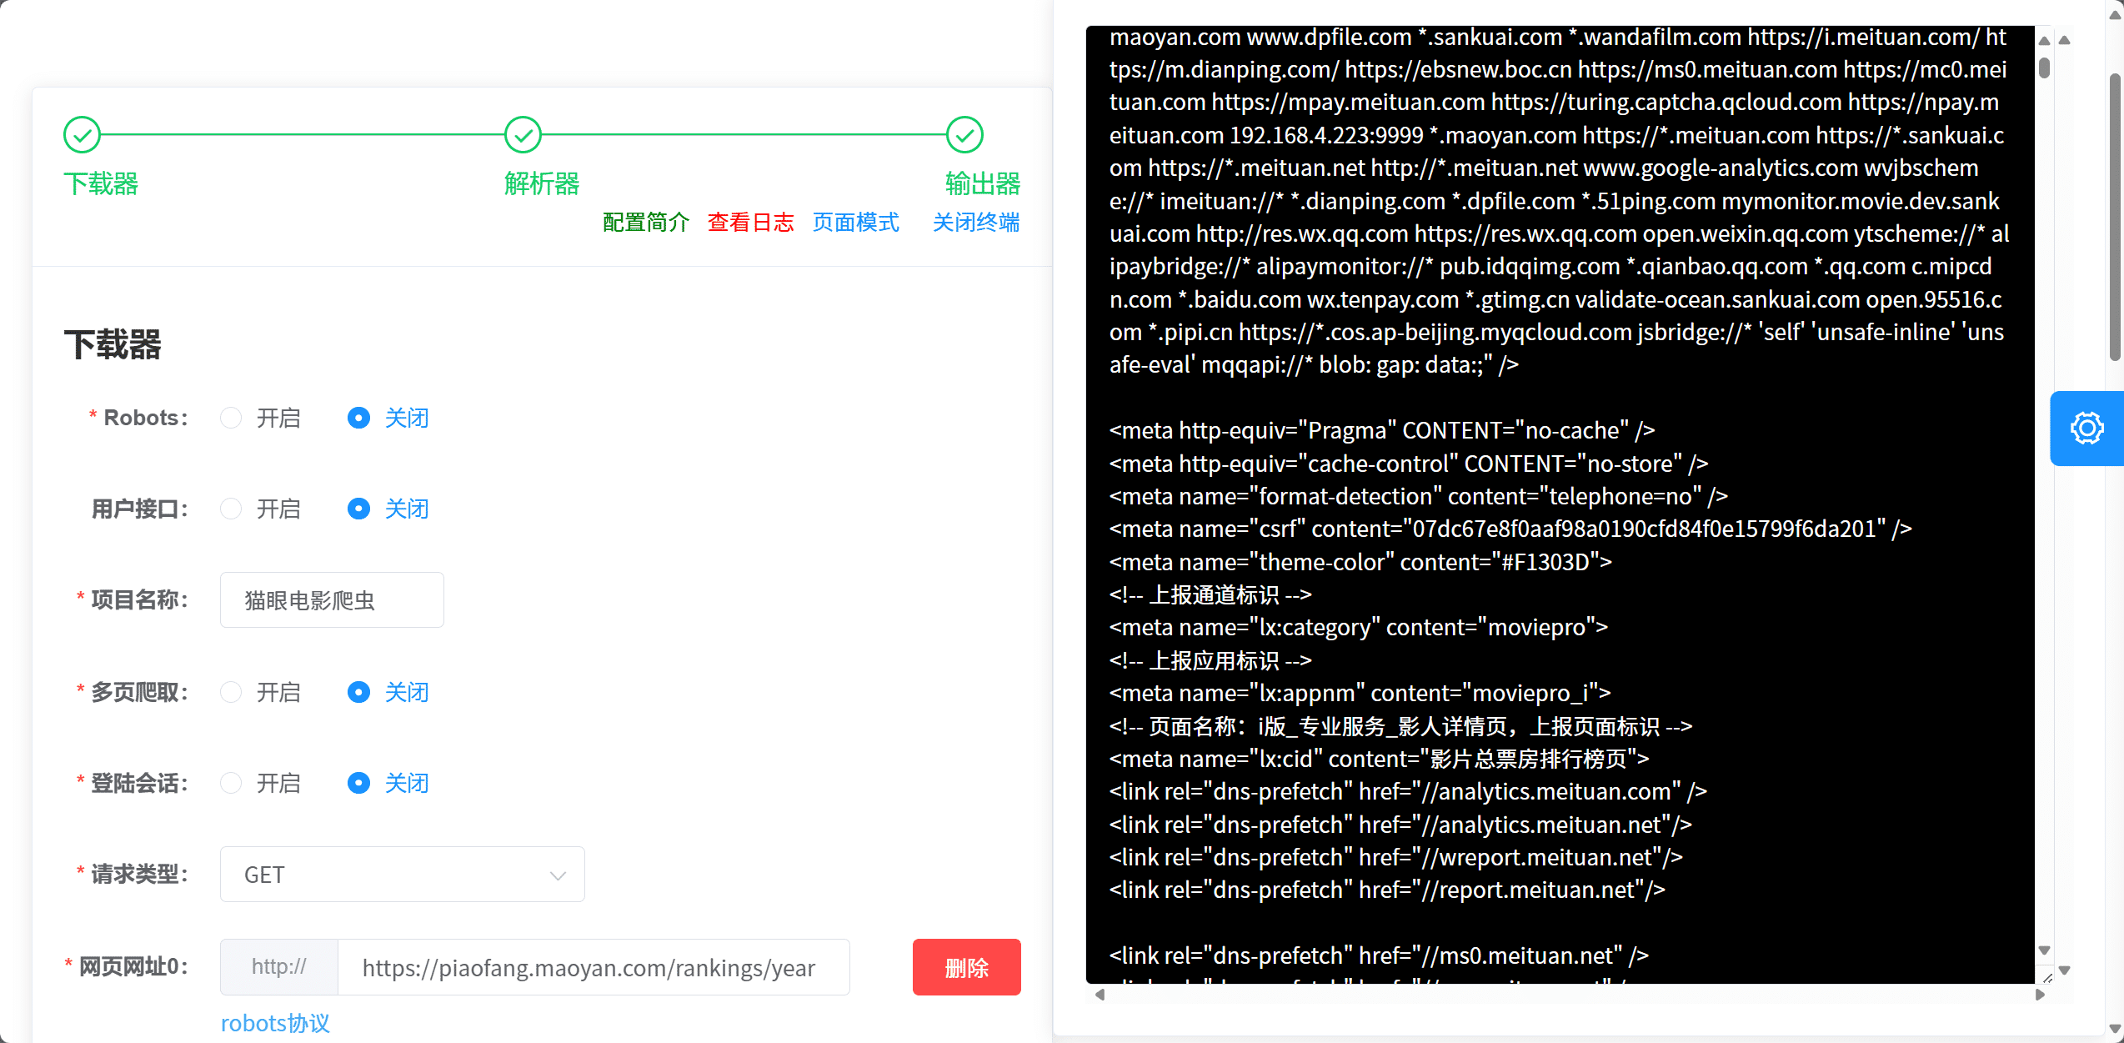Open the 请求类型 GET dropdown

pos(402,875)
